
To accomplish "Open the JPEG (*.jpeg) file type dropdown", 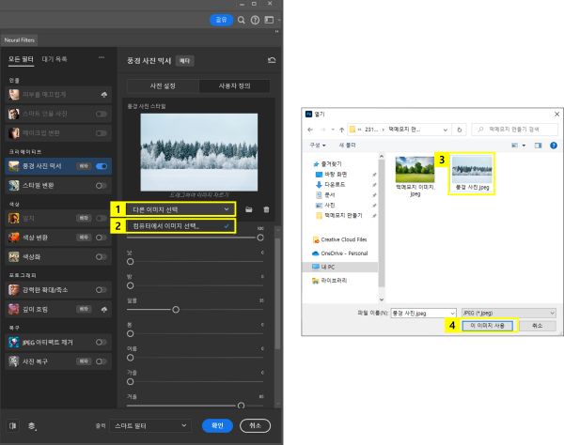I will pyautogui.click(x=509, y=314).
